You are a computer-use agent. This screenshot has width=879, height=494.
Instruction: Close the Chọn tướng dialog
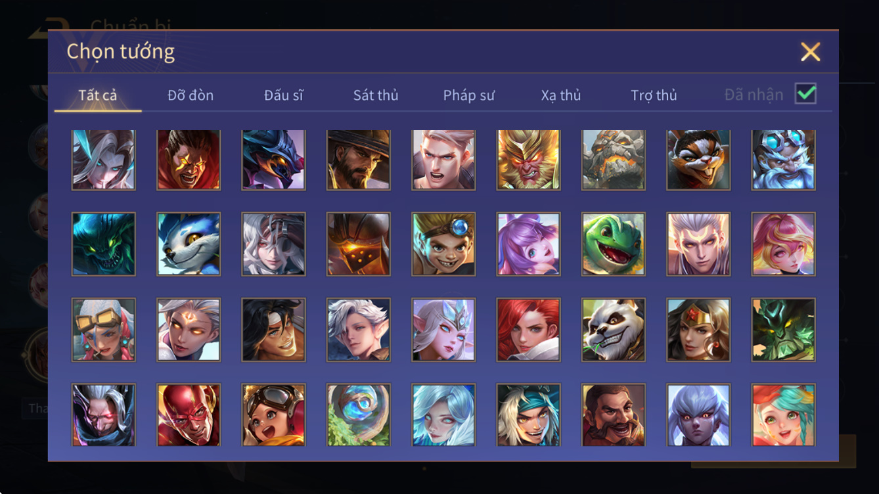[x=811, y=52]
